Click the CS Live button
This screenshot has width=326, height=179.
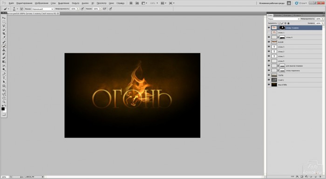[x=301, y=3]
